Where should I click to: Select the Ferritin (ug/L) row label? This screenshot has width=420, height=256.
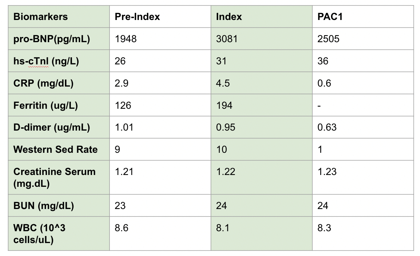click(x=46, y=105)
